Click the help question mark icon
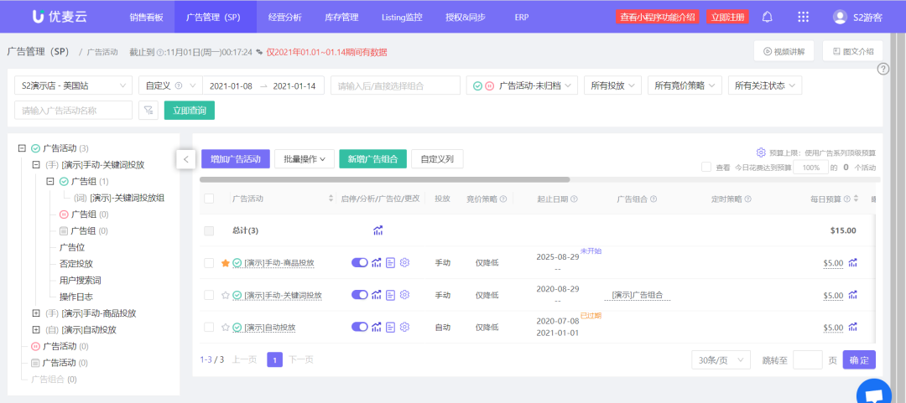Viewport: 906px width, 403px height. [883, 69]
